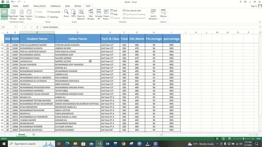Viewport: 262px width, 147px height.
Task: Select column M header
Action: 217,32
